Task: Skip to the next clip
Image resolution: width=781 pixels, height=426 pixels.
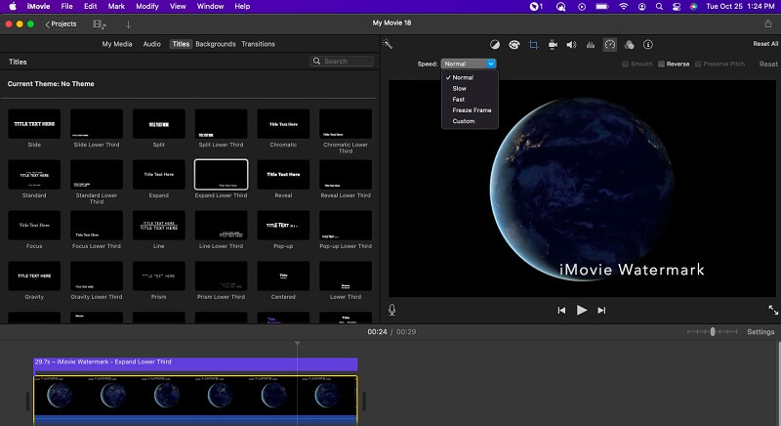Action: tap(601, 311)
